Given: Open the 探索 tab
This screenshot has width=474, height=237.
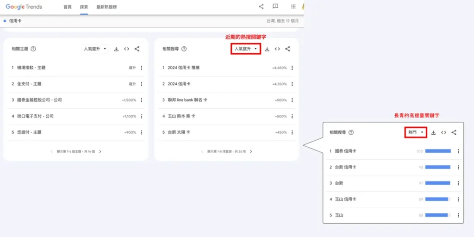Looking at the screenshot, I should (x=84, y=7).
